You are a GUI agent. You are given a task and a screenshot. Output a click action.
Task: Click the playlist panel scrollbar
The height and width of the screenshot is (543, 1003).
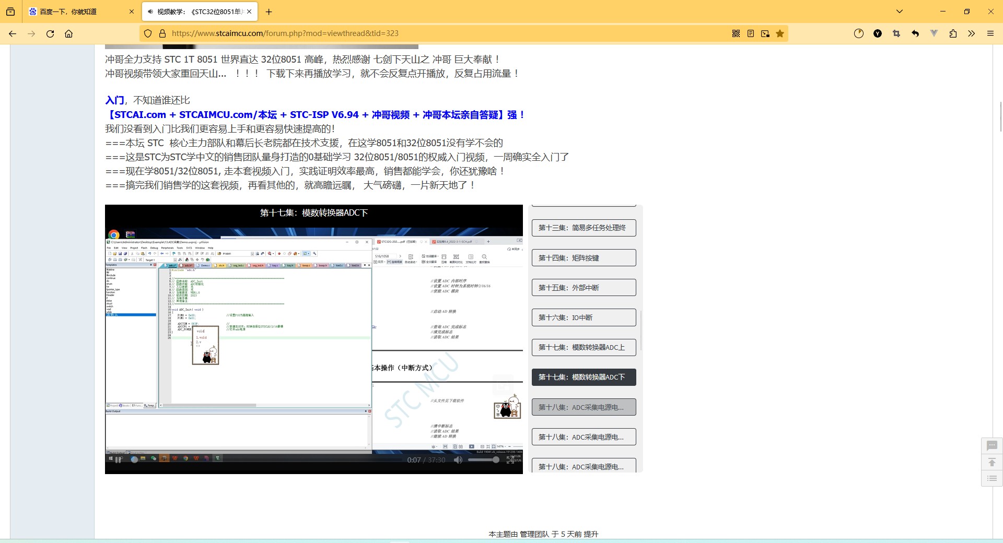(x=640, y=331)
